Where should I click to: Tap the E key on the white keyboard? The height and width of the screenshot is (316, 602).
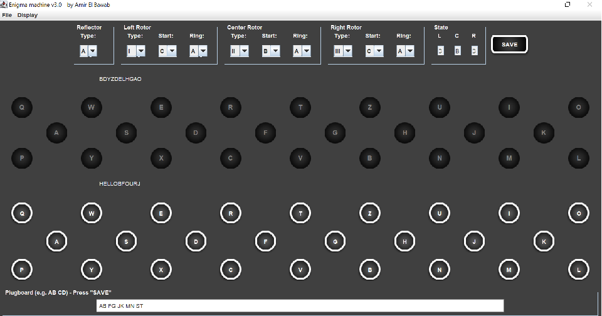click(161, 213)
